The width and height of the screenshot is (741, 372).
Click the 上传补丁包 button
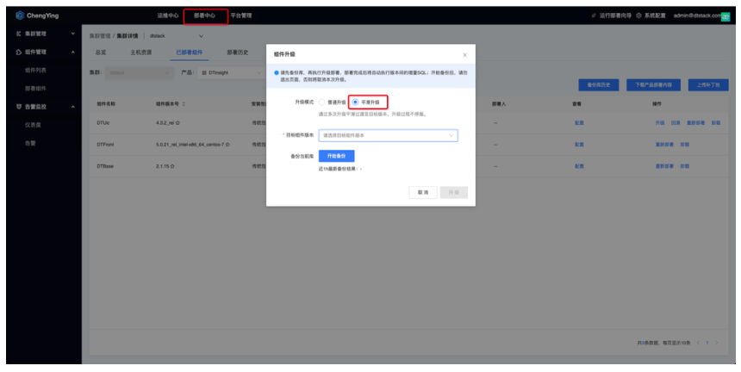point(708,85)
